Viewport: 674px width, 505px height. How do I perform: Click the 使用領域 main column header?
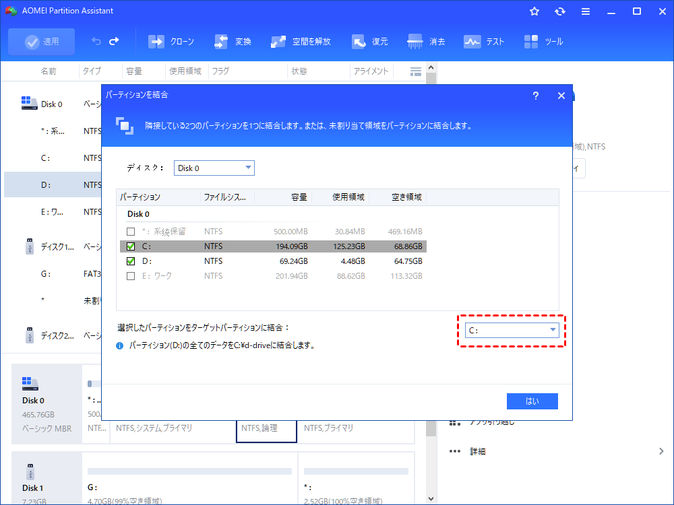tap(185, 71)
